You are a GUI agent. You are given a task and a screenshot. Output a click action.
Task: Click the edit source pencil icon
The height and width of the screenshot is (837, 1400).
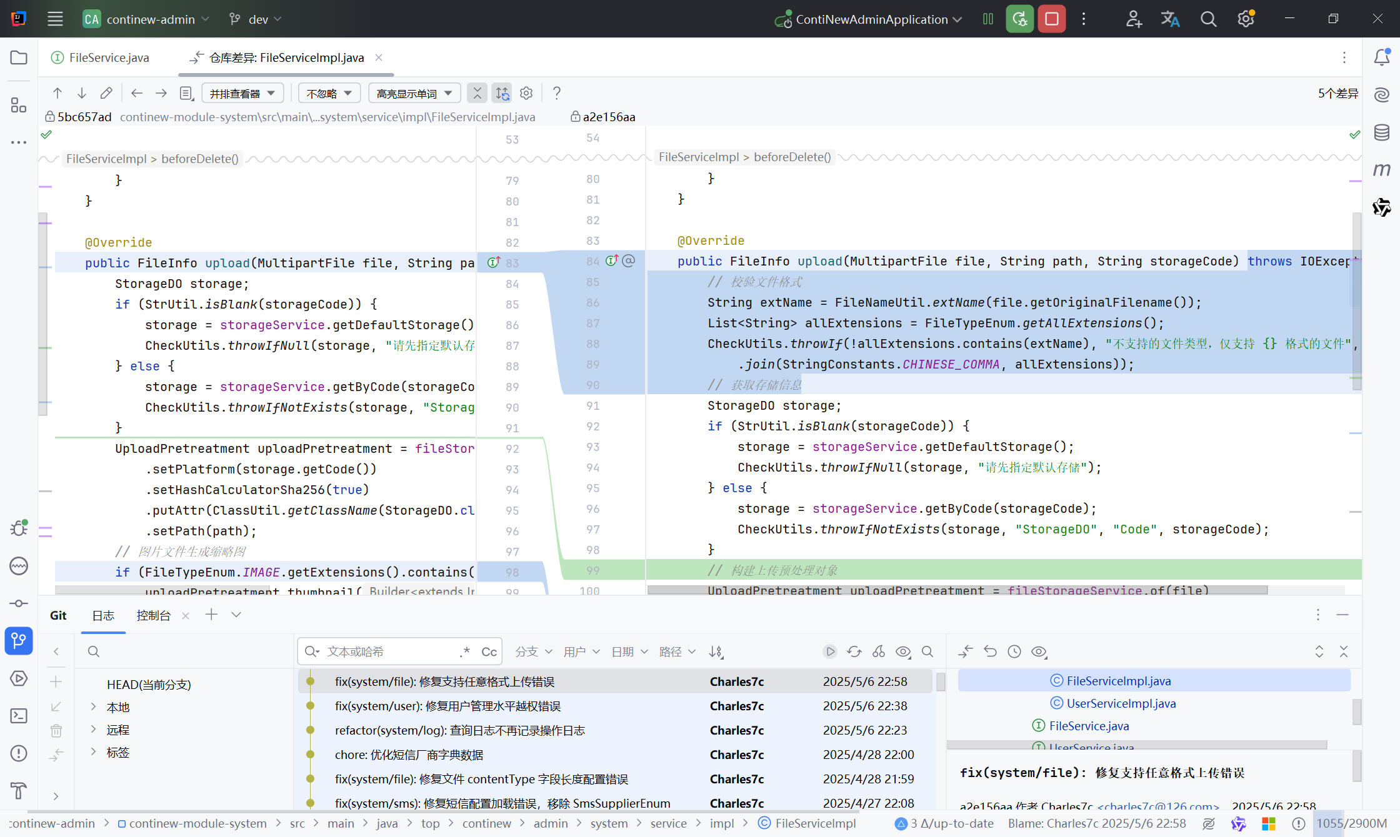[x=106, y=94]
